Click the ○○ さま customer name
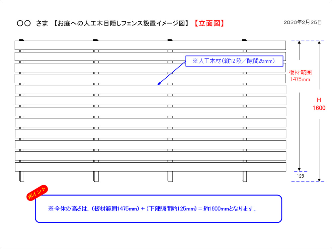This screenshot has width=332, height=249. [x=33, y=24]
